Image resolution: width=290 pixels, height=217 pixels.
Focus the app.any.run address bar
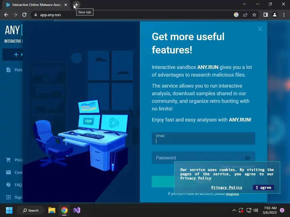click(x=129, y=15)
